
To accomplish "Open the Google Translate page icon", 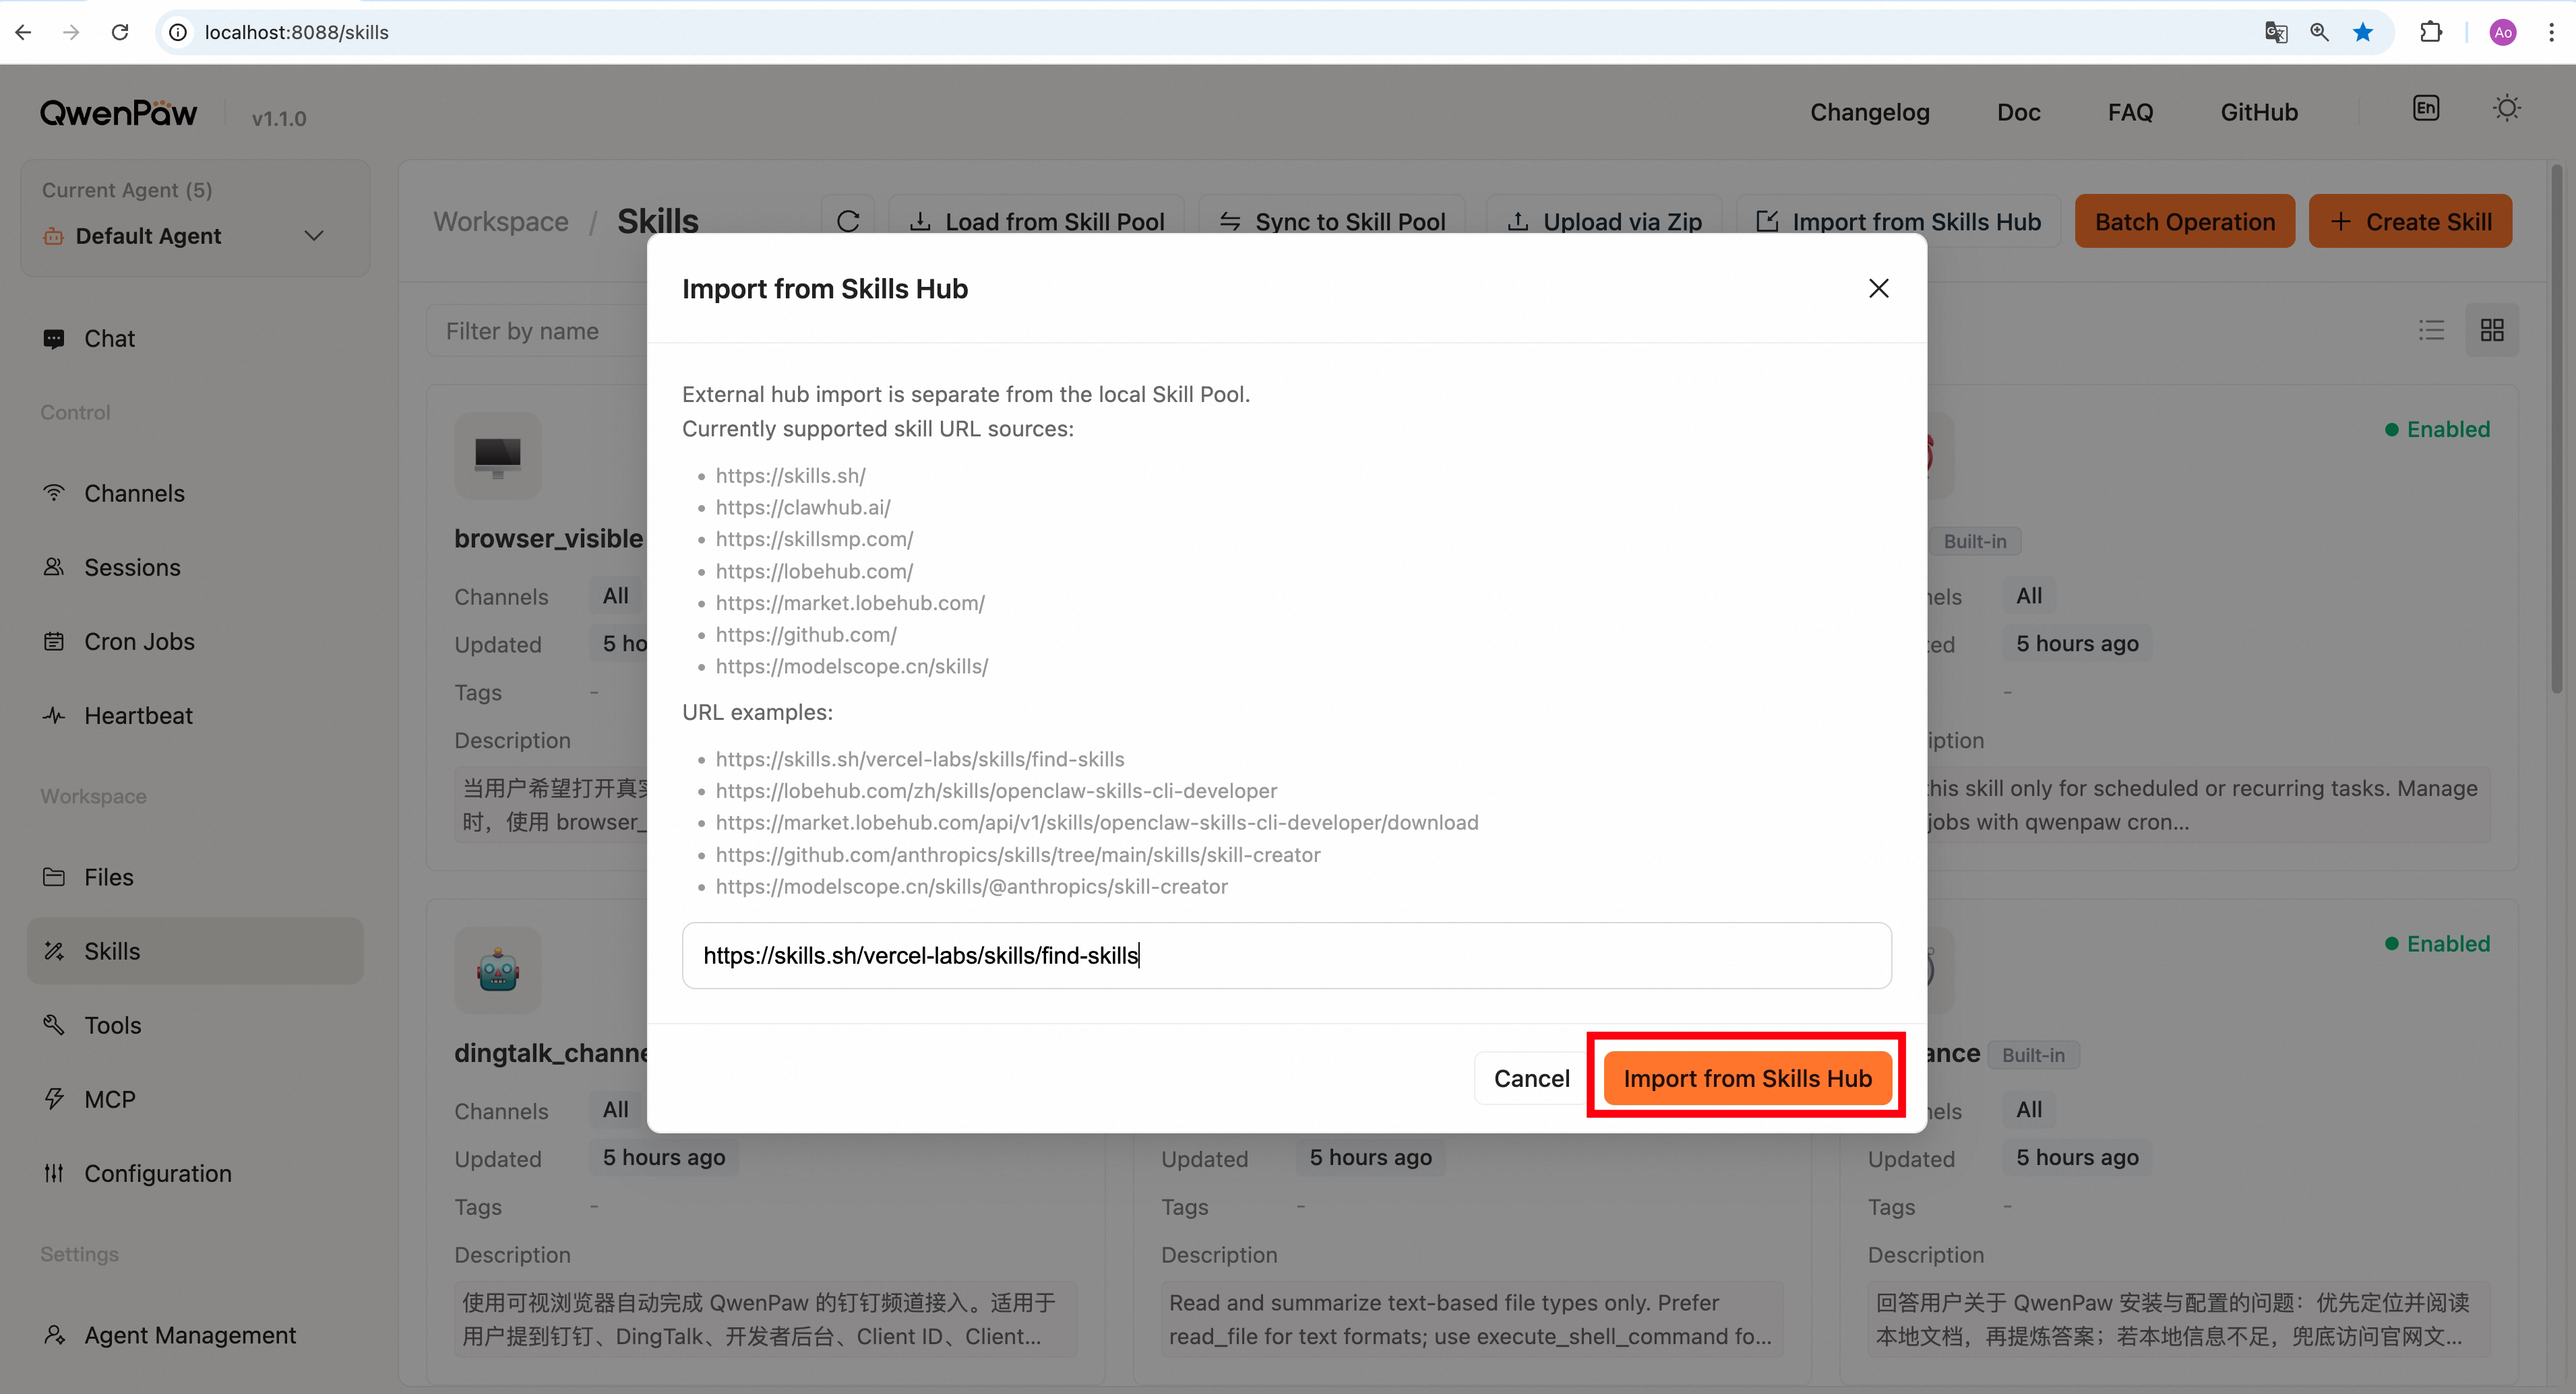I will (x=2276, y=32).
